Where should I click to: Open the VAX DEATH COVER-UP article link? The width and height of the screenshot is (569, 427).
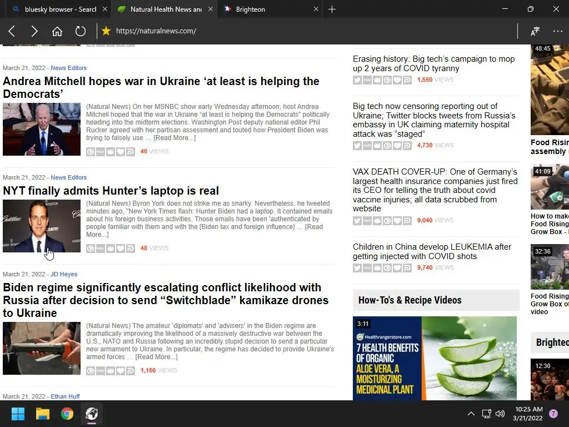tap(435, 190)
